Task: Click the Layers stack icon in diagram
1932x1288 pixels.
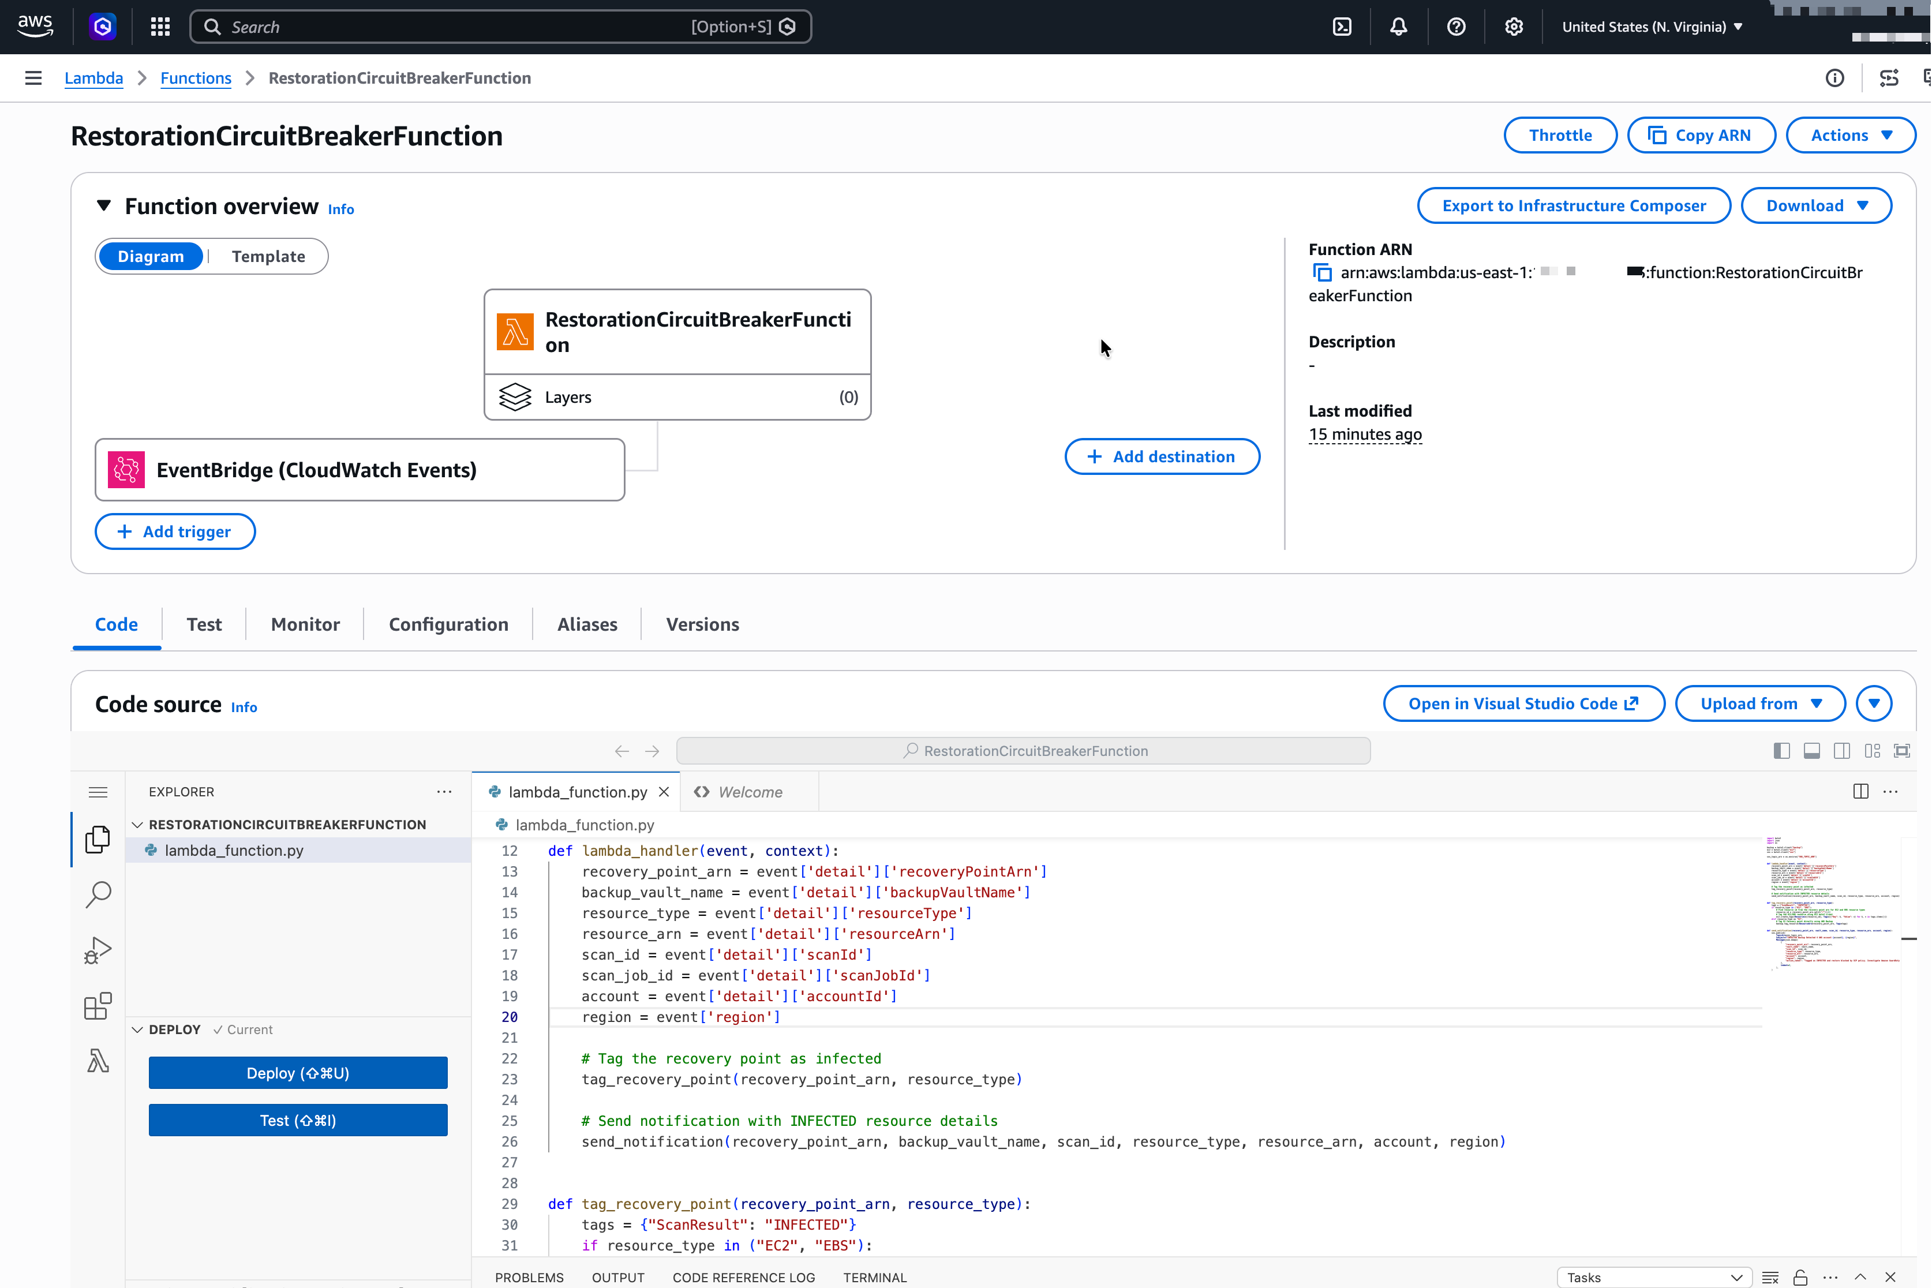Action: (515, 397)
